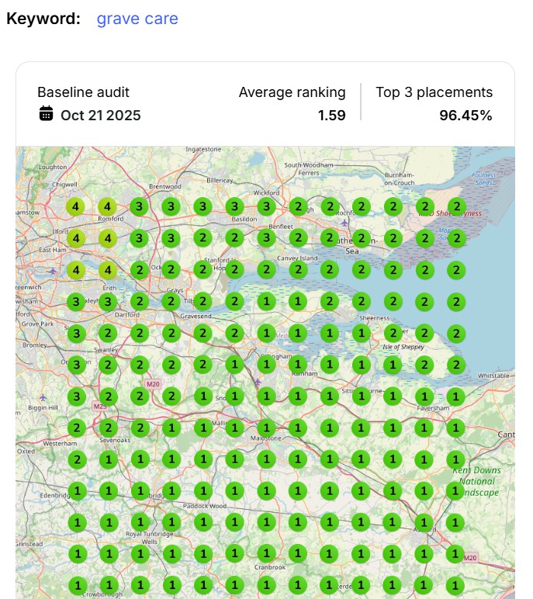Select the rank 1 marker directly above Maidstone label

266,428
